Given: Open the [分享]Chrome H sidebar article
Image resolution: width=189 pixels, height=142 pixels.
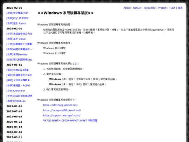Looking at the screenshot, I should click(16, 91).
